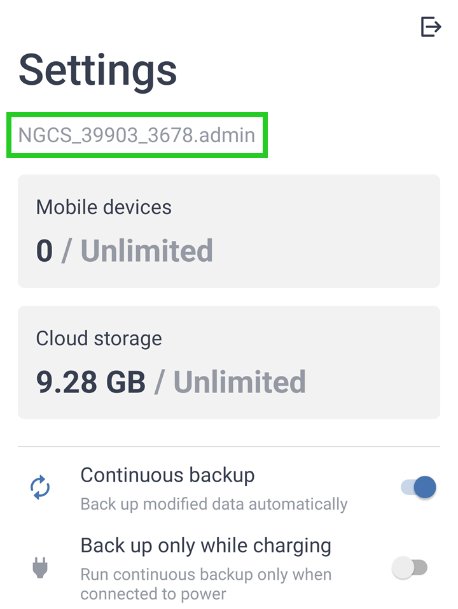Select the account name NGCS_39903_3678.admin

click(137, 135)
